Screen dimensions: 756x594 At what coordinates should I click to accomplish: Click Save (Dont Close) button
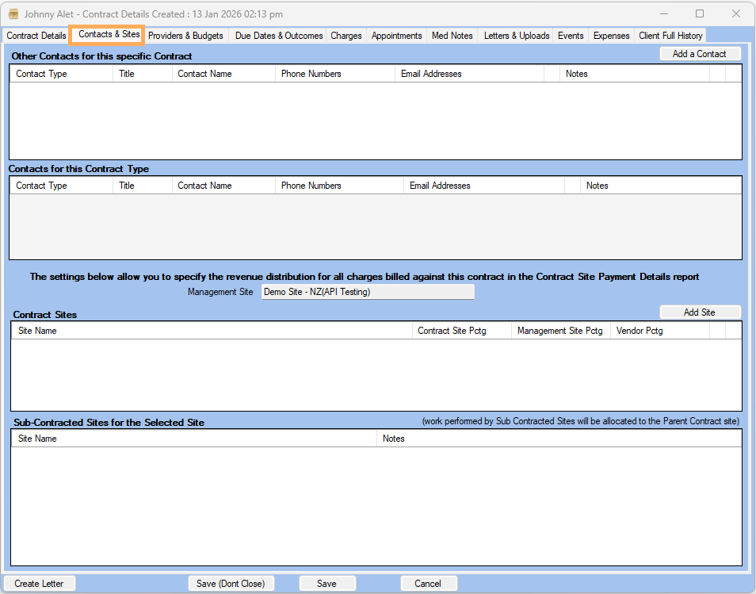point(231,584)
